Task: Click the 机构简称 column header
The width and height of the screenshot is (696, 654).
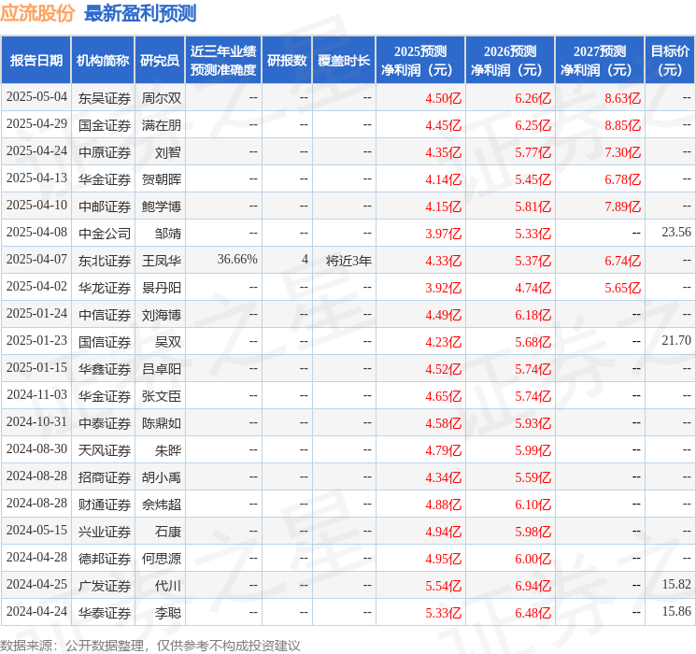Action: 103,60
